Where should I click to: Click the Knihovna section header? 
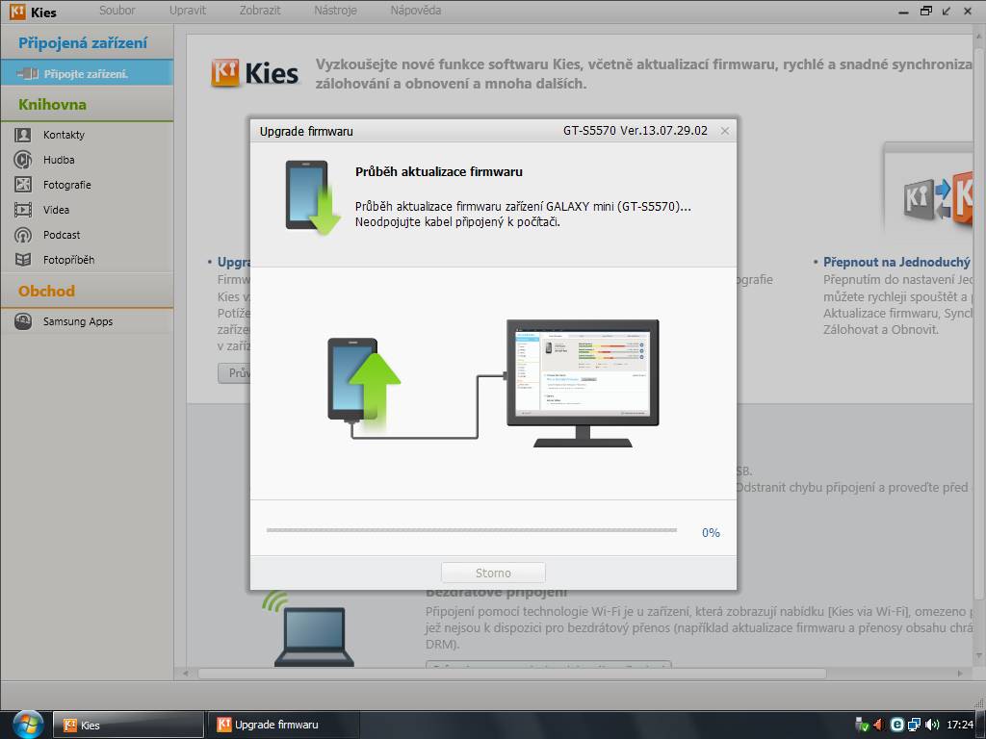pyautogui.click(x=53, y=104)
